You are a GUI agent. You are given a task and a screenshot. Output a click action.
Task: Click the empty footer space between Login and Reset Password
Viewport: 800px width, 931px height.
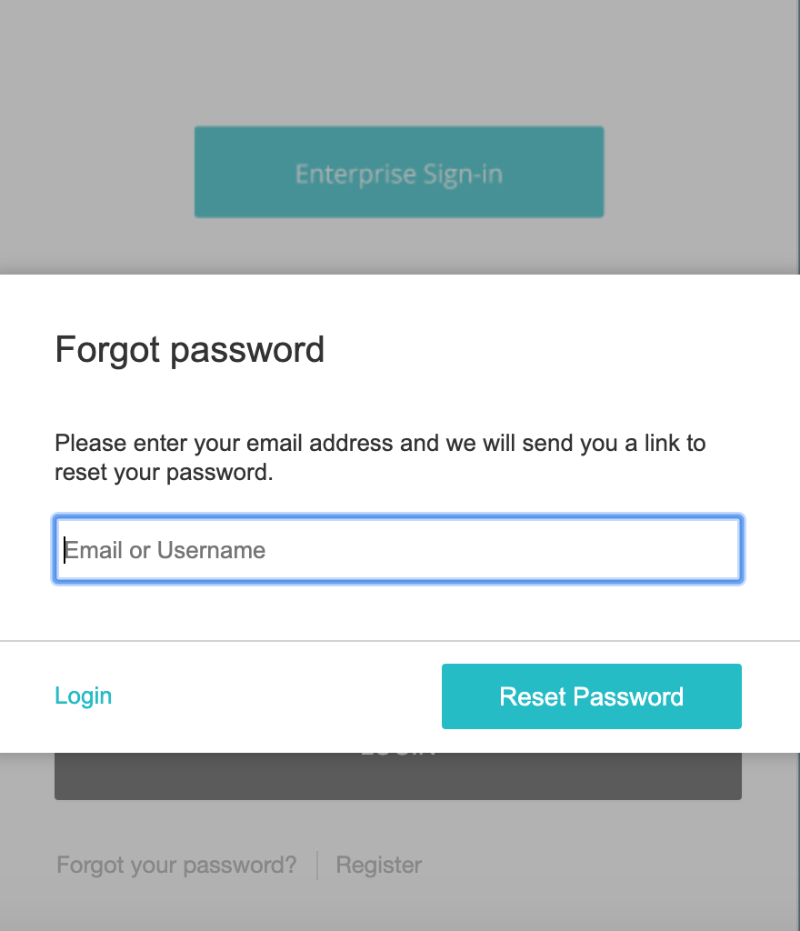[276, 696]
